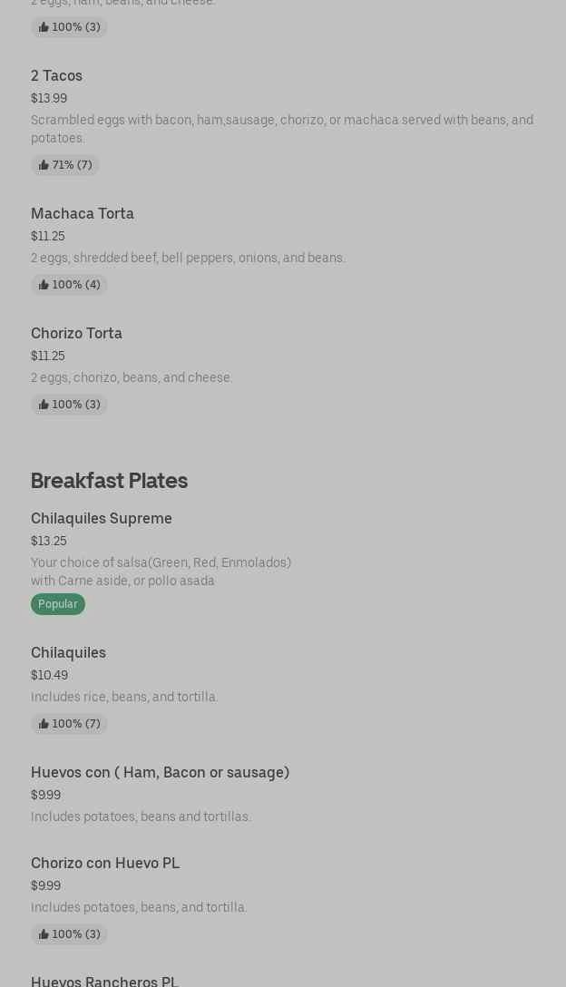The image size is (566, 987).
Task: Click the topmost 100% (3) thumbs-up icon
Action: [44, 27]
